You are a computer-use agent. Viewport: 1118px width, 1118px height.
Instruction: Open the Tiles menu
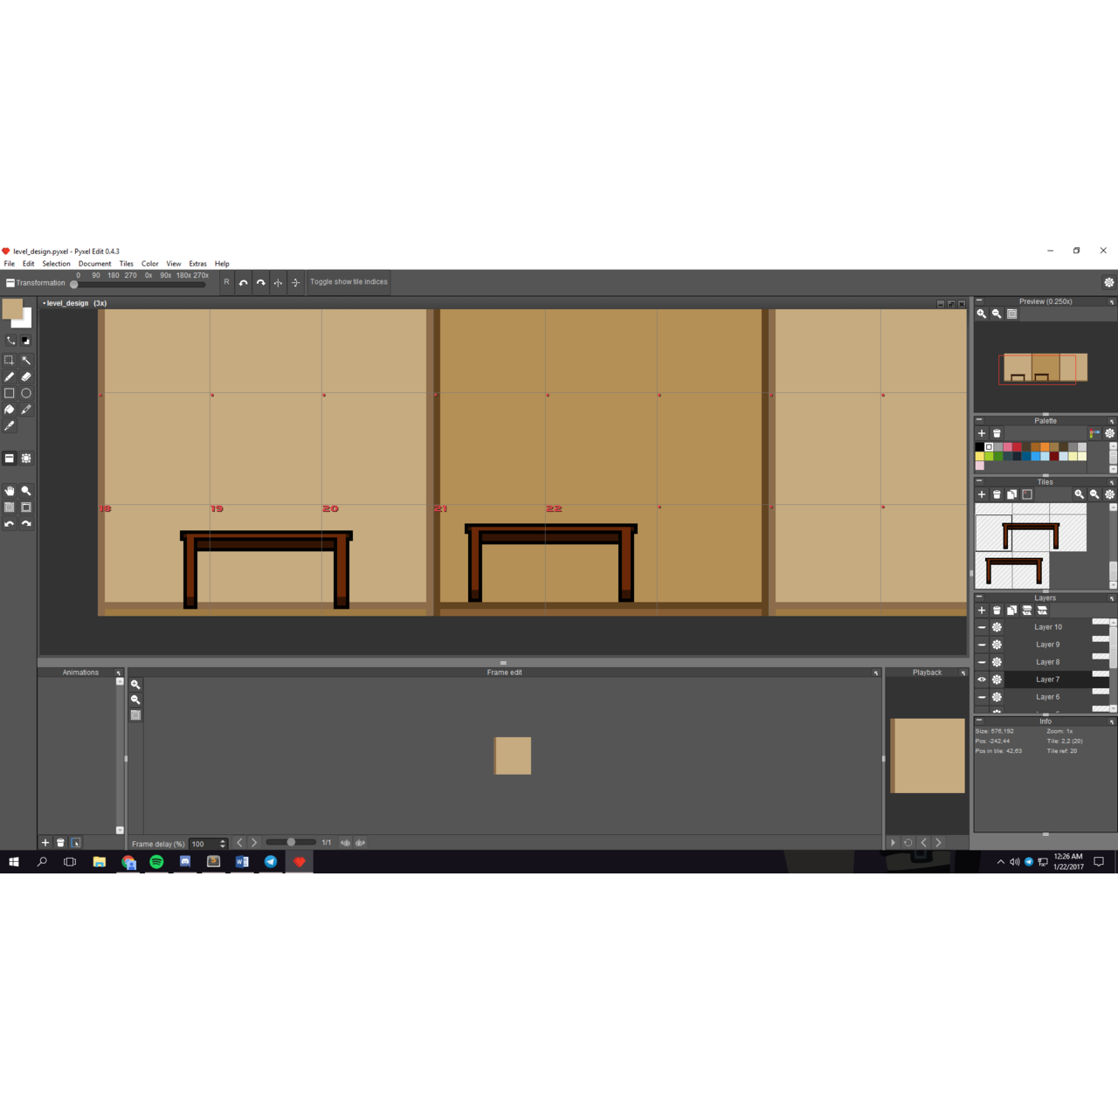pyautogui.click(x=126, y=264)
